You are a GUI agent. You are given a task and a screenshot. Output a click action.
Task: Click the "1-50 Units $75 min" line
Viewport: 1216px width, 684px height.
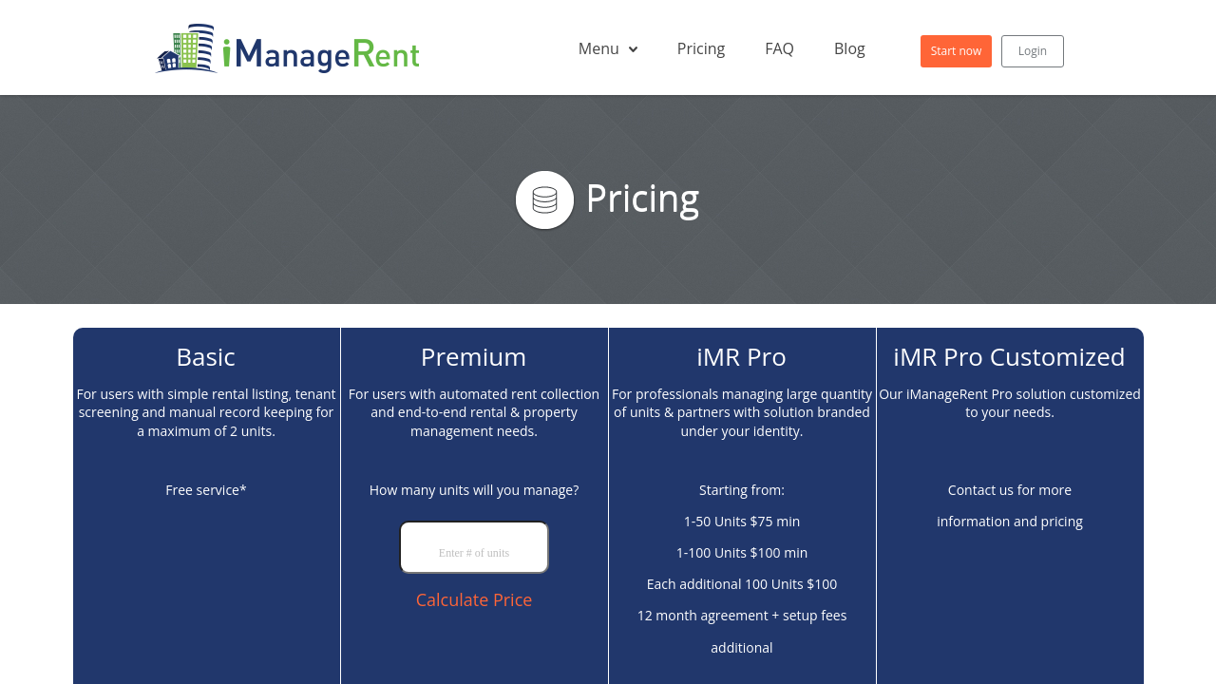tap(742, 522)
